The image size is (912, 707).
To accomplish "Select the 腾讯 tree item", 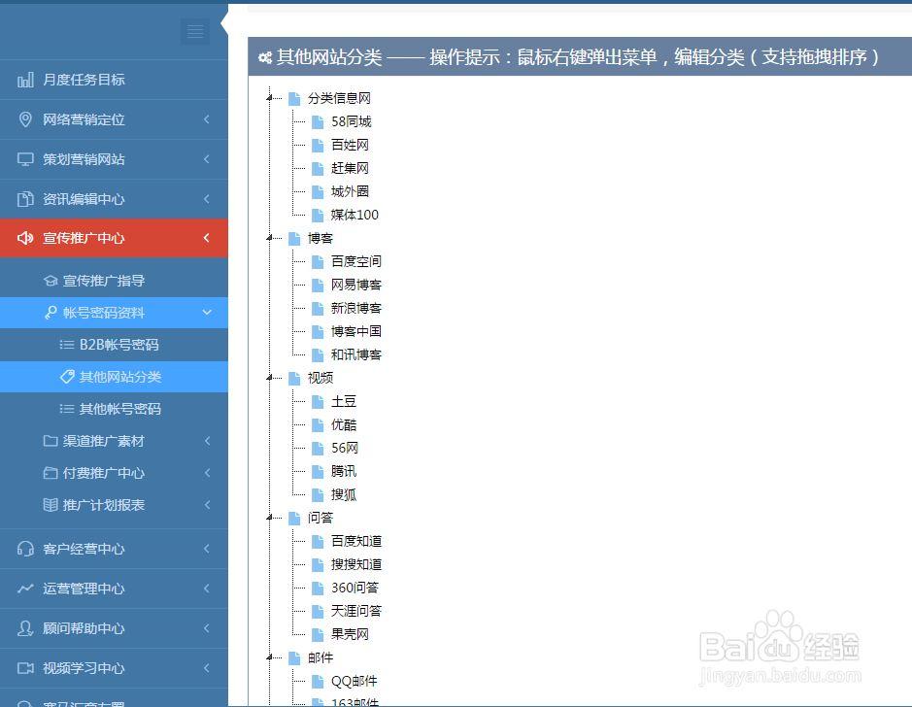I will pyautogui.click(x=343, y=472).
